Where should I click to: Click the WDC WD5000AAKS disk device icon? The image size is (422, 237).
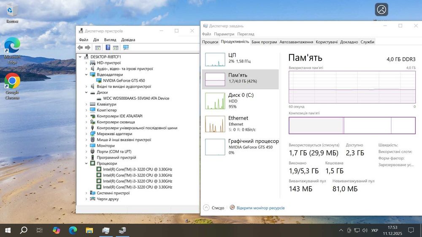99,99
